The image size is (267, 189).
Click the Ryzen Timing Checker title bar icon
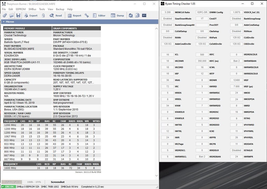tap(163, 4)
